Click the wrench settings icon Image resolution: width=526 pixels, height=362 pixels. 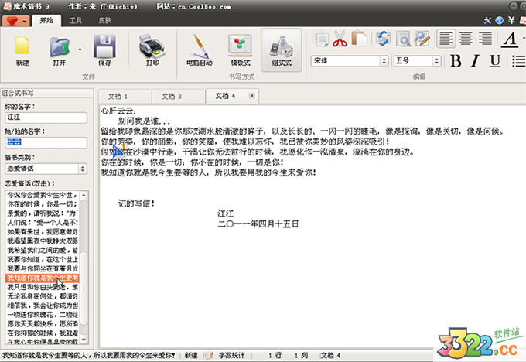tap(487, 21)
